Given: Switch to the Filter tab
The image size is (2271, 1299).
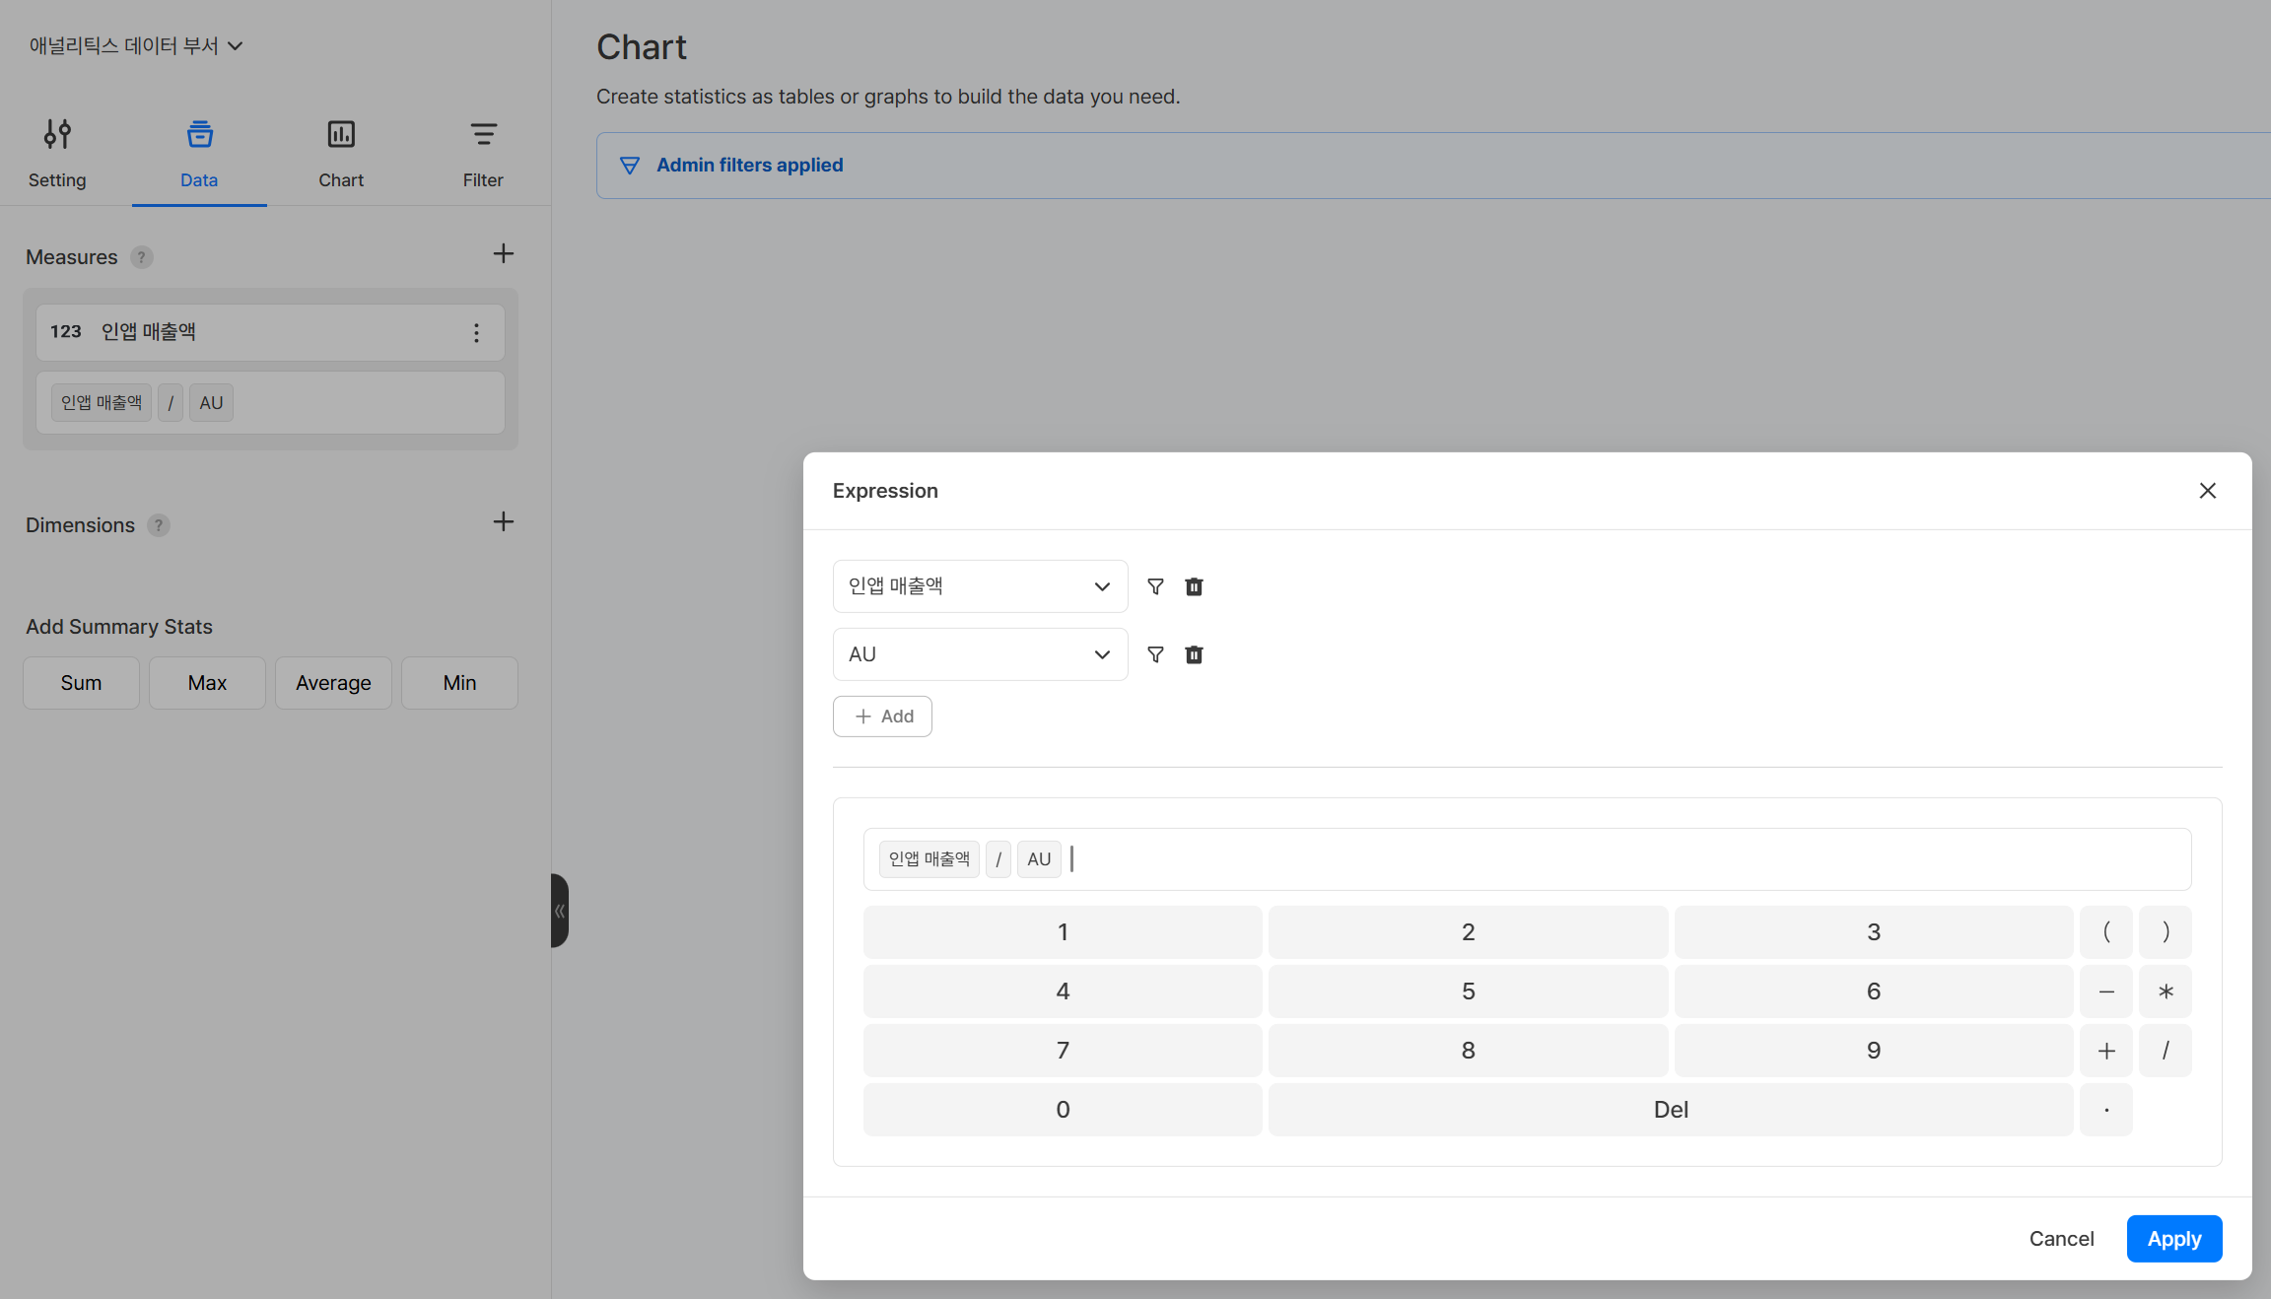Looking at the screenshot, I should pos(483,154).
